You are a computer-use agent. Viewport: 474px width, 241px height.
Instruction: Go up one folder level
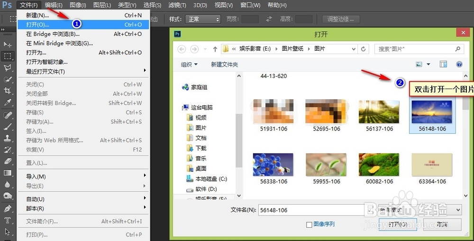pos(215,49)
